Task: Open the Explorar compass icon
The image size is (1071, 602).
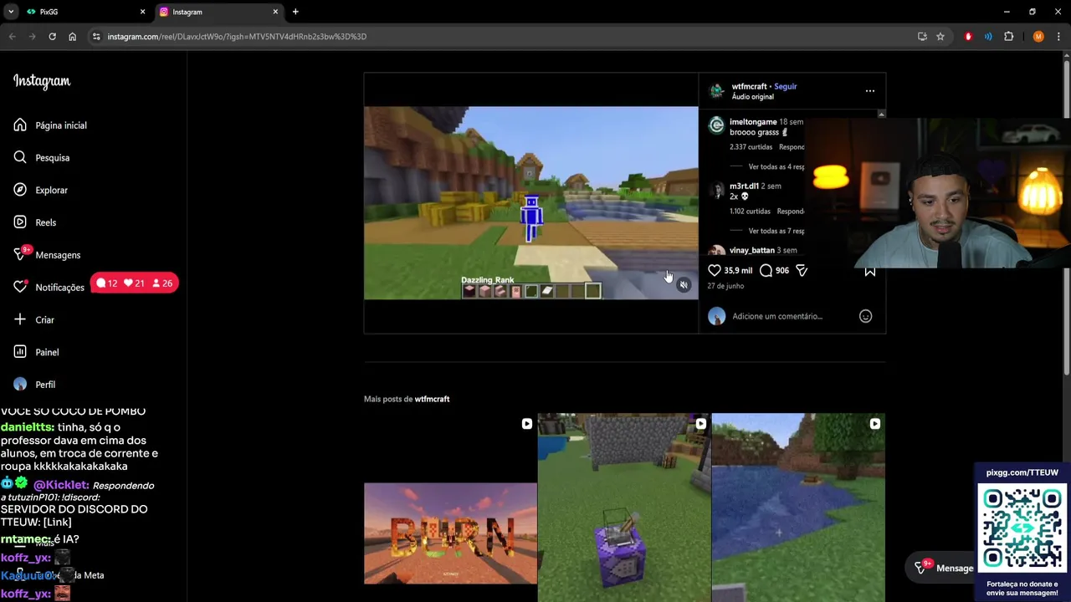Action: coord(20,190)
